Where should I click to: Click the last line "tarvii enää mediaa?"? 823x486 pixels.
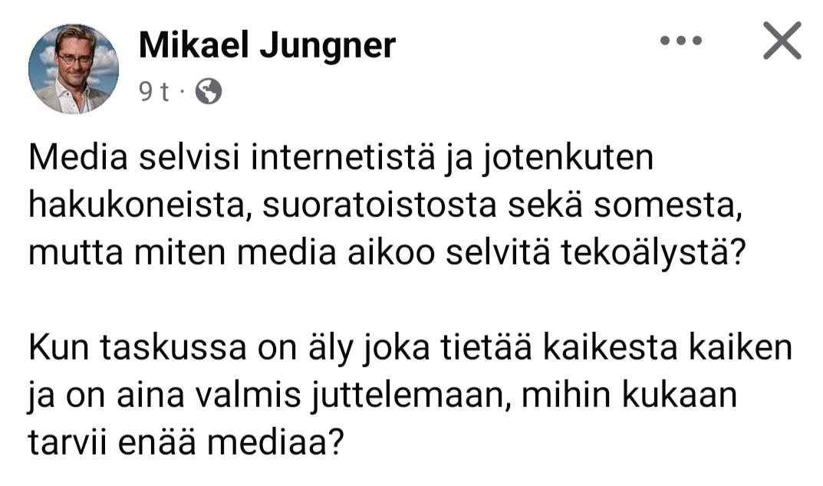185,442
